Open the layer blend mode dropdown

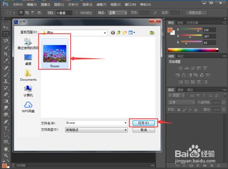pyautogui.click(x=181, y=102)
